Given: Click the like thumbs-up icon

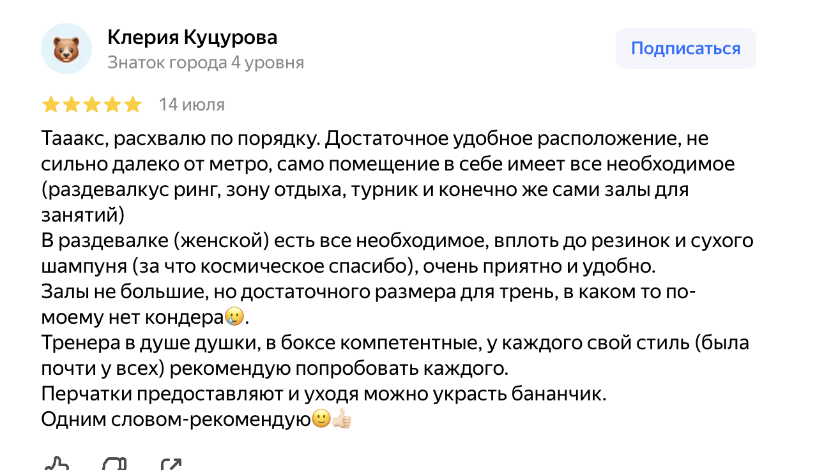Looking at the screenshot, I should pos(56,465).
